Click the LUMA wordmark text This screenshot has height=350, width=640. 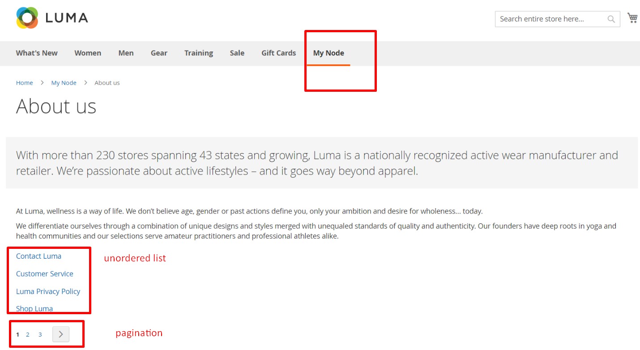67,18
